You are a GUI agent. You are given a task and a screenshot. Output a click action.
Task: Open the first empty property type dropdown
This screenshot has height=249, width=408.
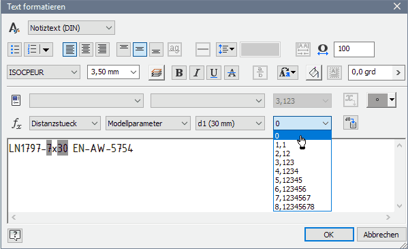coord(87,101)
